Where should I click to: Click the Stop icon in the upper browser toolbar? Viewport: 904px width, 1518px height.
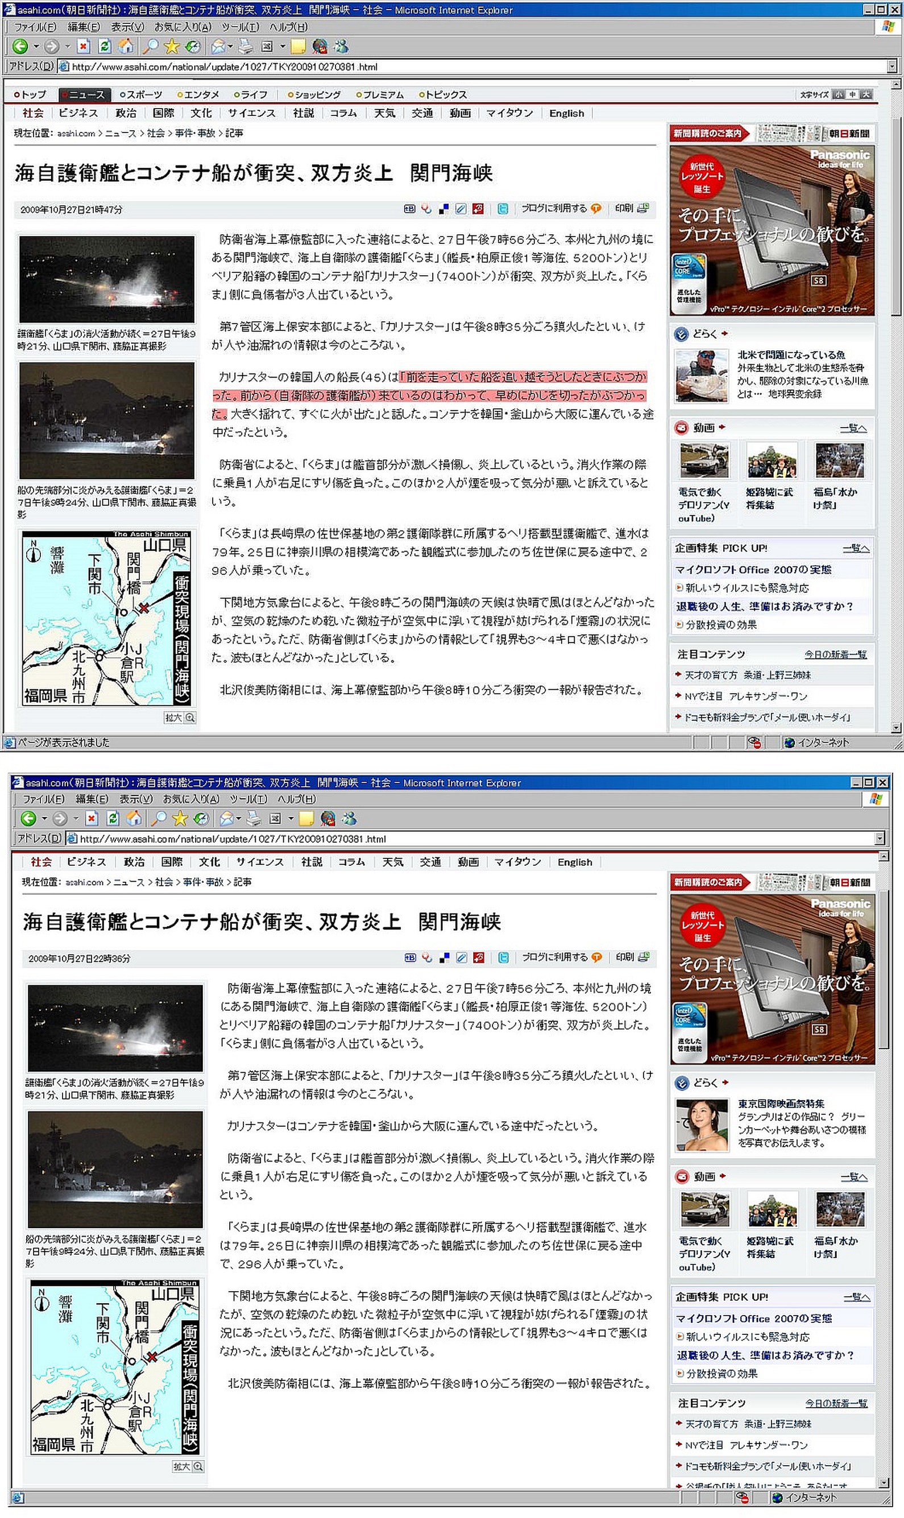(84, 46)
